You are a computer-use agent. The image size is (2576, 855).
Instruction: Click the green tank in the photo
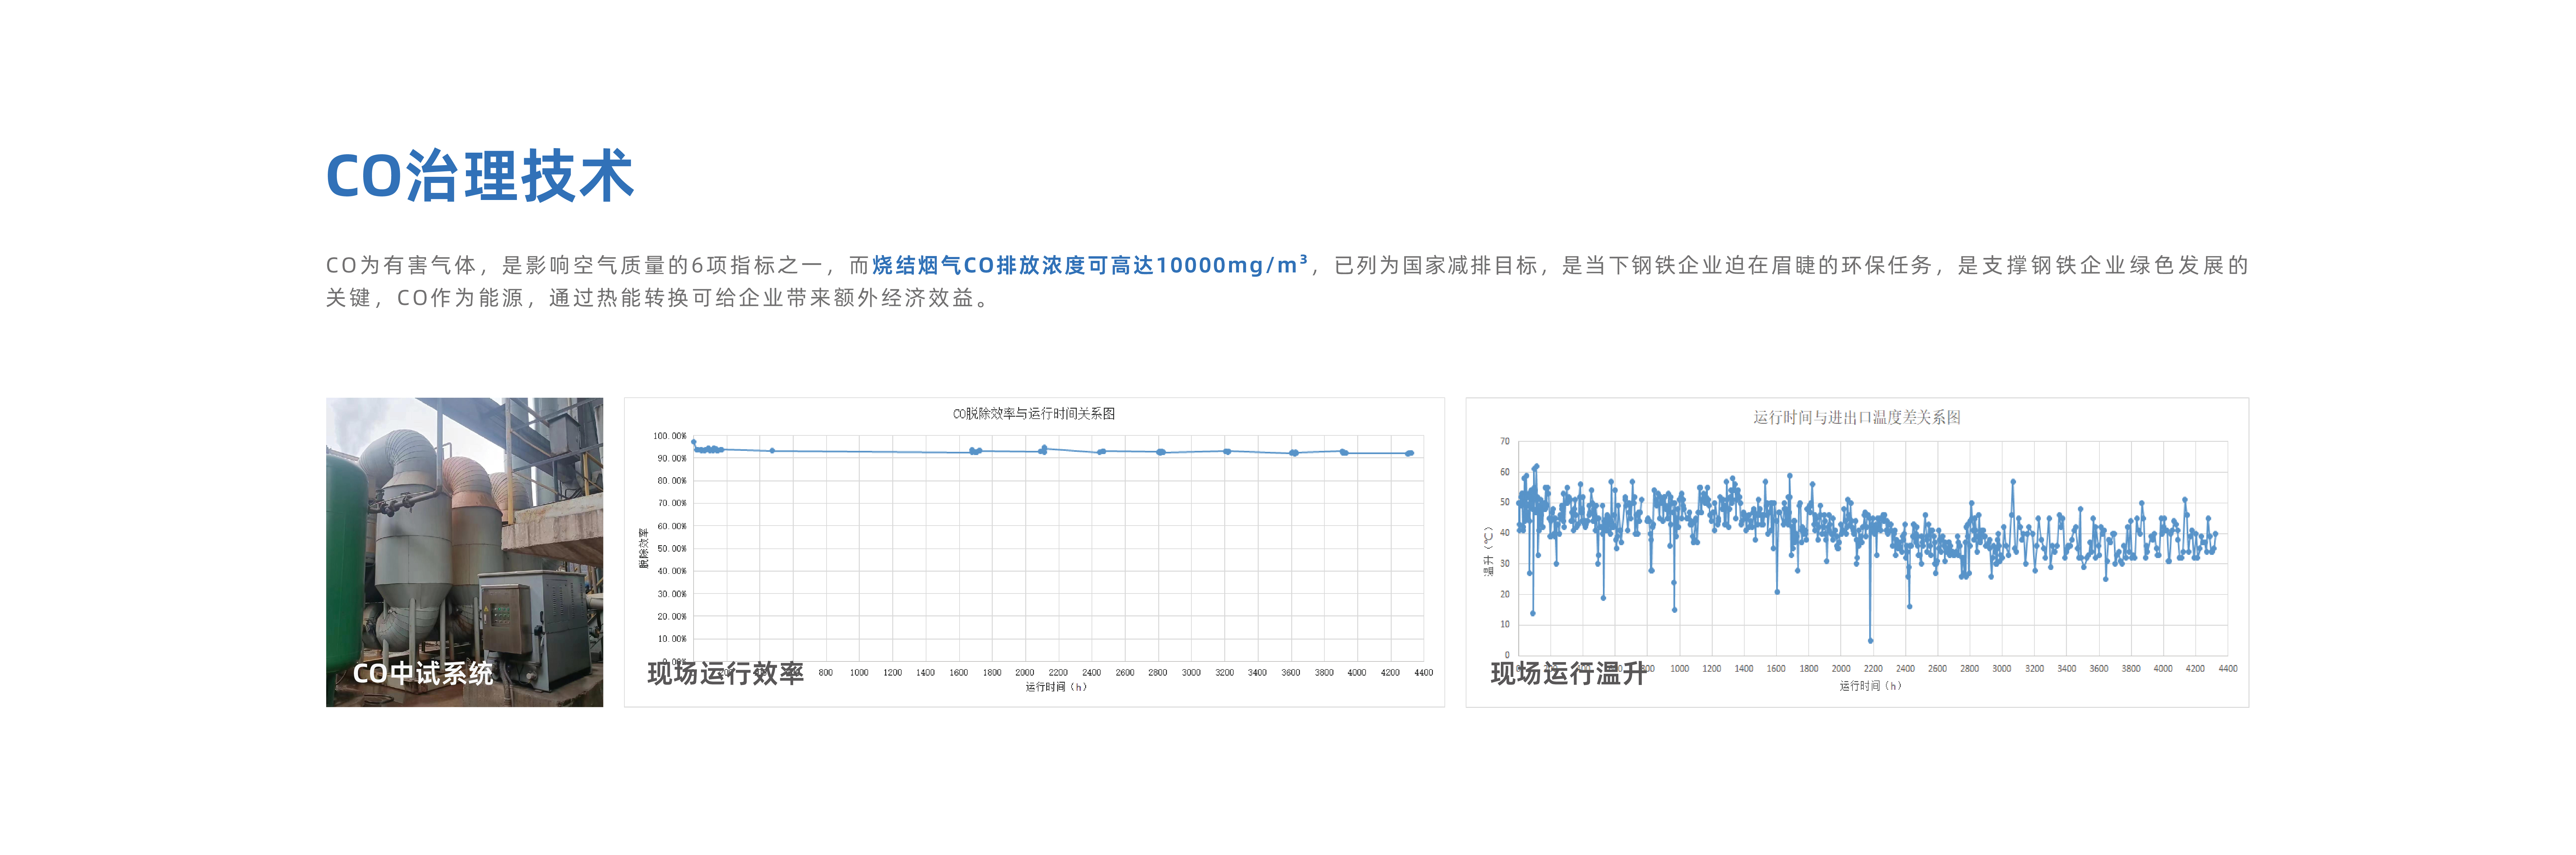tap(344, 550)
